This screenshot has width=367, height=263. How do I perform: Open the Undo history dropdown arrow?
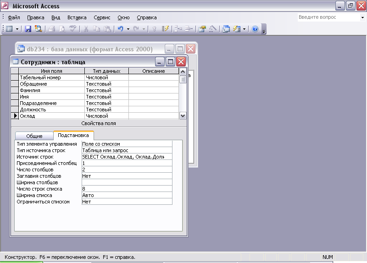pos(128,29)
